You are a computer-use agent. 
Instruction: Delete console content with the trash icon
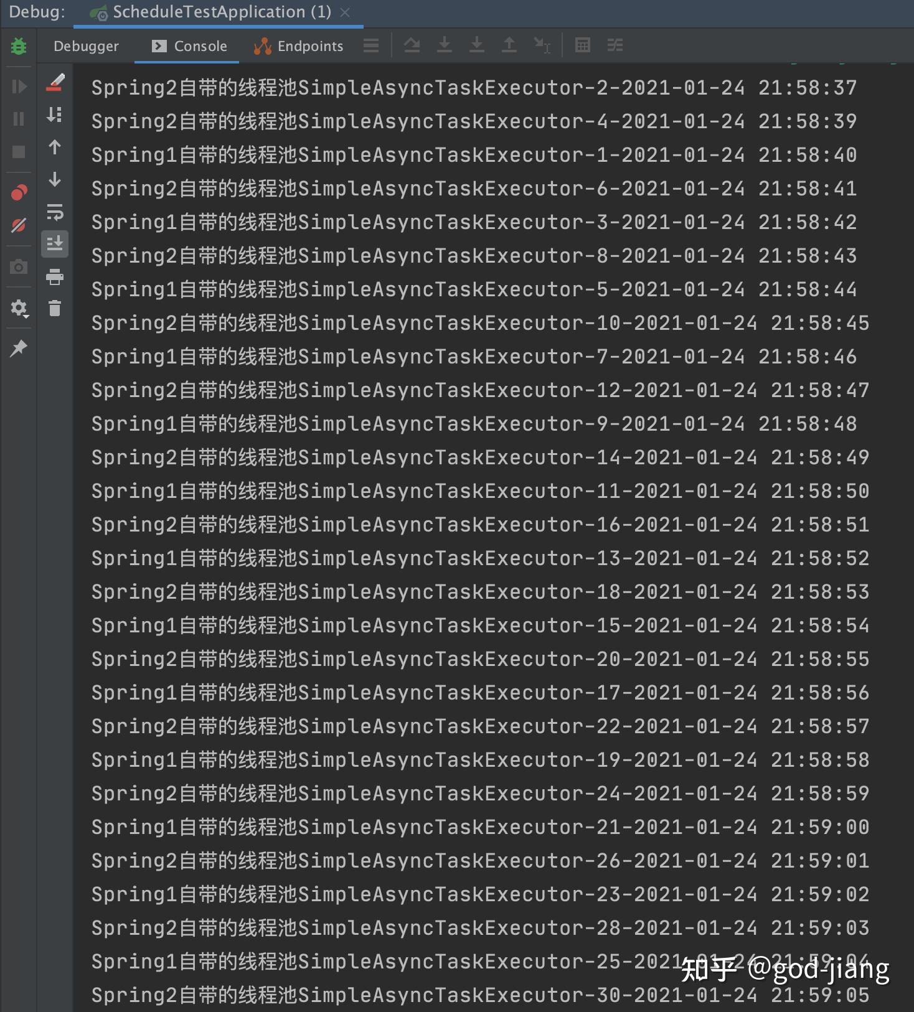[x=55, y=308]
